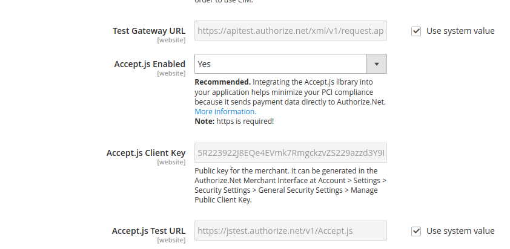Click the 'Note: https is required!' text
Screen dimensions: 510x249
click(x=234, y=121)
